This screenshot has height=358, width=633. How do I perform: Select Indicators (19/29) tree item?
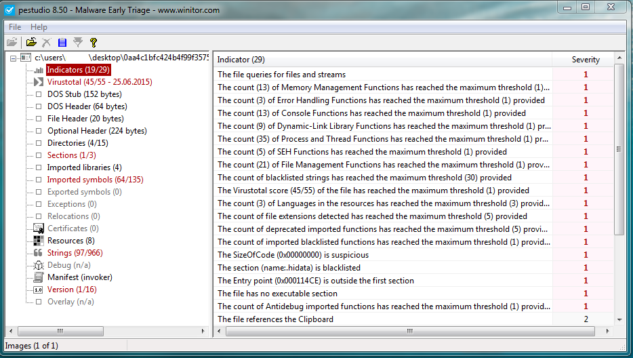click(79, 70)
